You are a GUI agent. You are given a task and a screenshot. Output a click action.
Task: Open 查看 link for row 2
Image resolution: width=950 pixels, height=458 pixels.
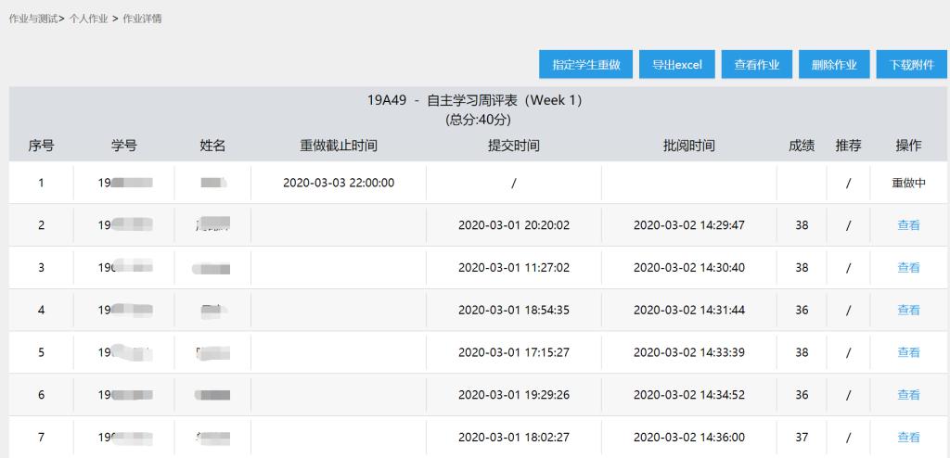(908, 225)
